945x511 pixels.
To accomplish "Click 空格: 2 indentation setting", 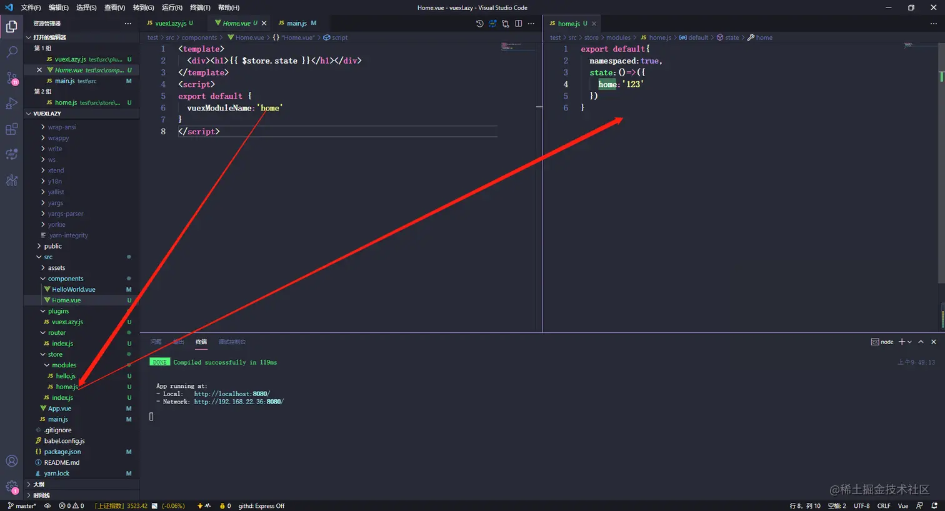I will pyautogui.click(x=837, y=506).
